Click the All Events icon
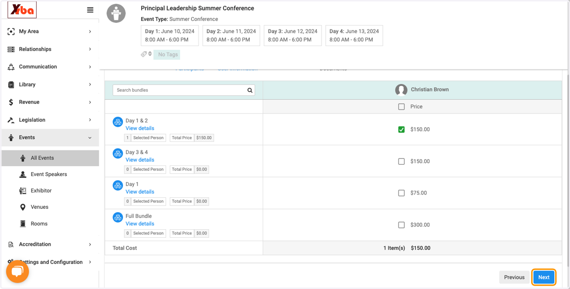This screenshot has height=289, width=570. 23,158
